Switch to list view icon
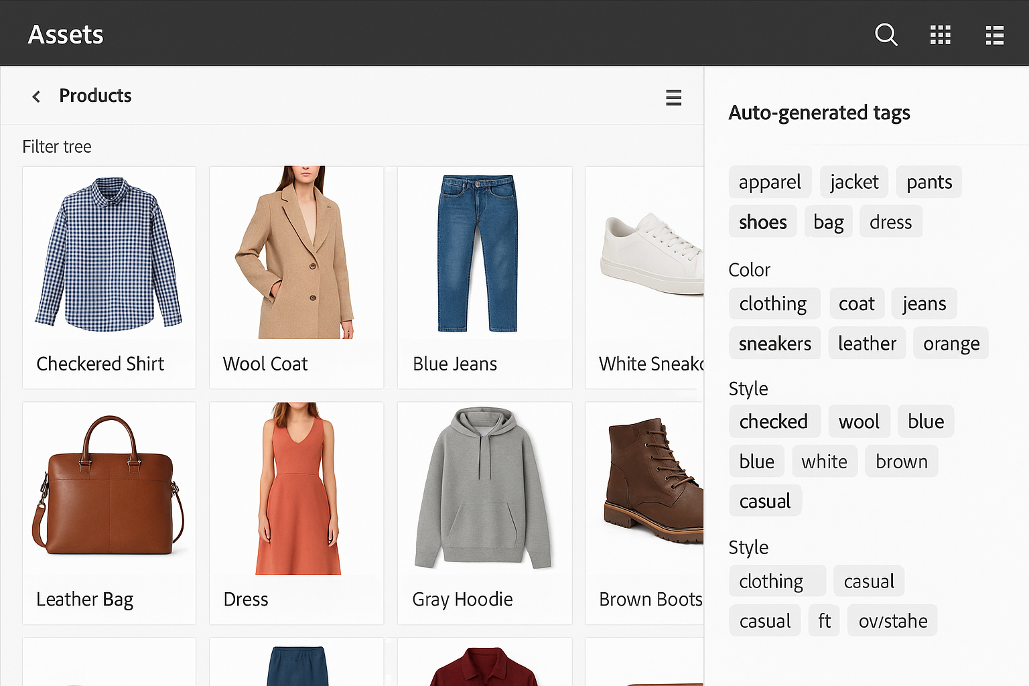This screenshot has width=1029, height=686. point(994,35)
